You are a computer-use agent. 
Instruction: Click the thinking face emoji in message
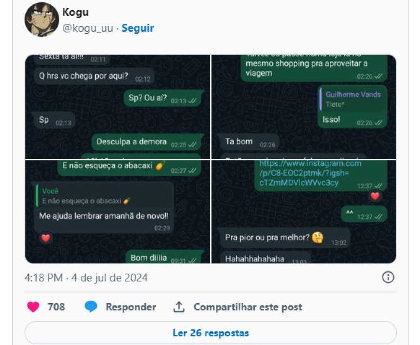click(317, 238)
